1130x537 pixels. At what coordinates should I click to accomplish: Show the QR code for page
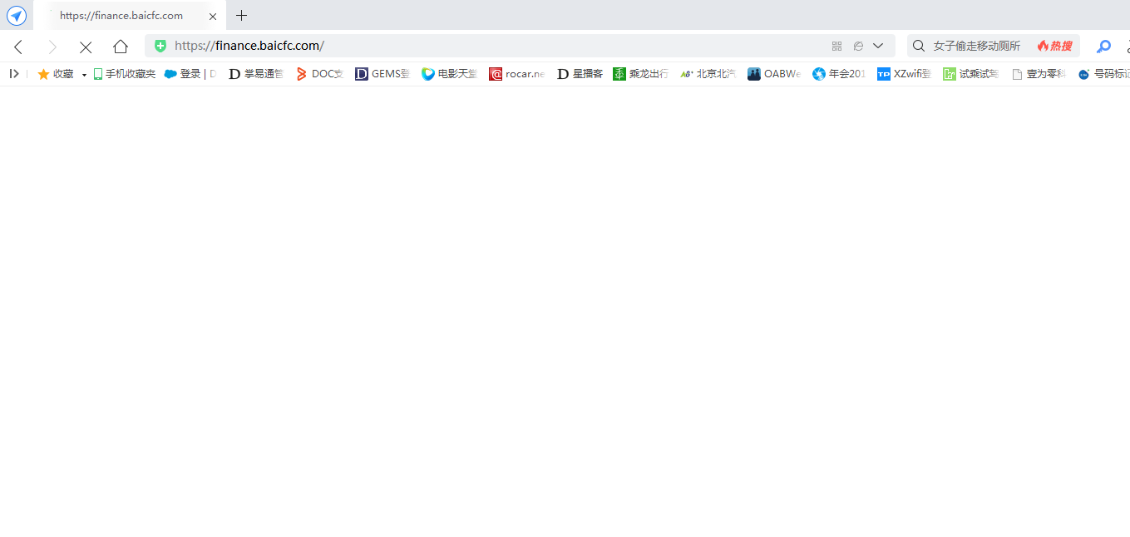(x=836, y=46)
